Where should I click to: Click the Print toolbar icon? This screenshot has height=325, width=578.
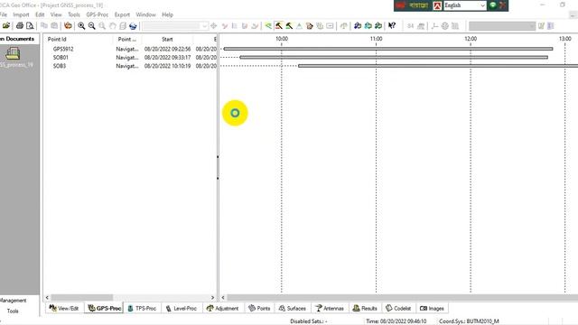click(x=20, y=26)
